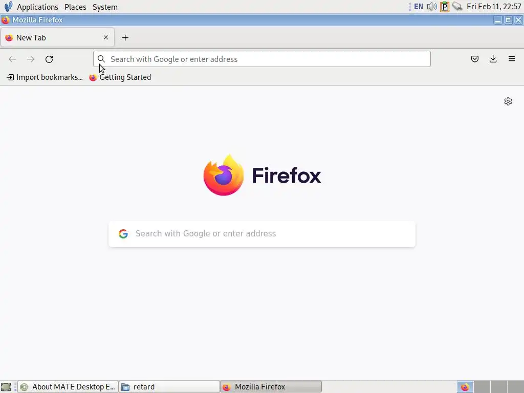The height and width of the screenshot is (393, 524).
Task: Click Firefox icon in window title bar
Action: click(5, 20)
